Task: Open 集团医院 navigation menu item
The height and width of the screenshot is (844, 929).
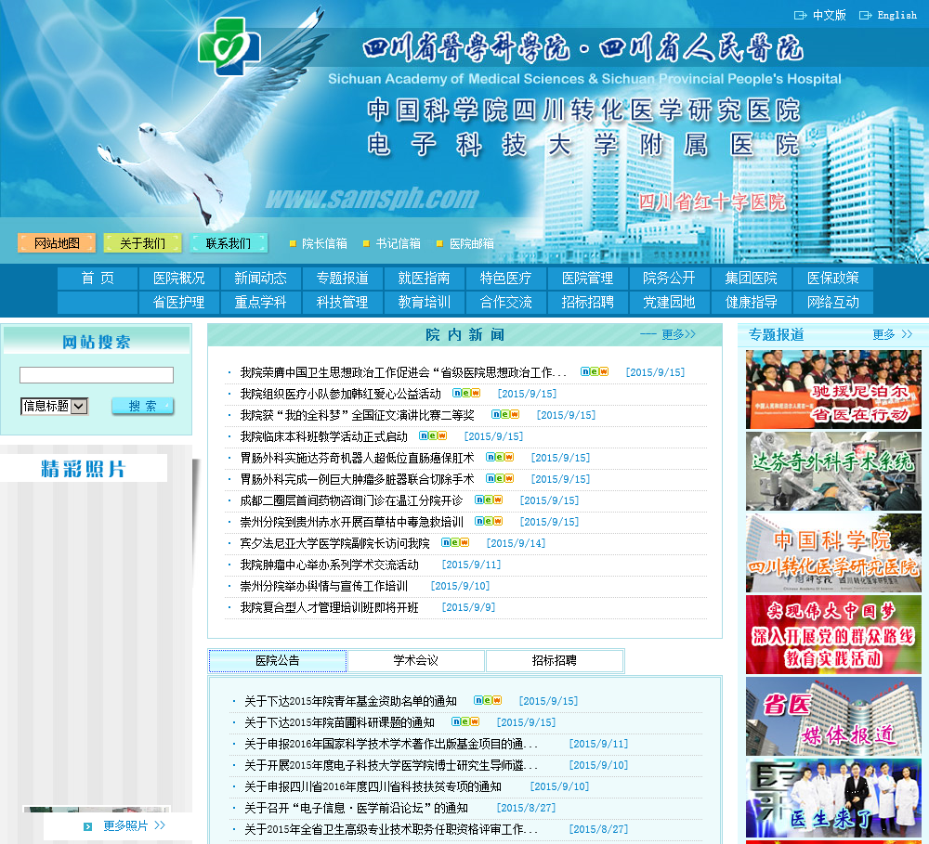Action: tap(751, 279)
